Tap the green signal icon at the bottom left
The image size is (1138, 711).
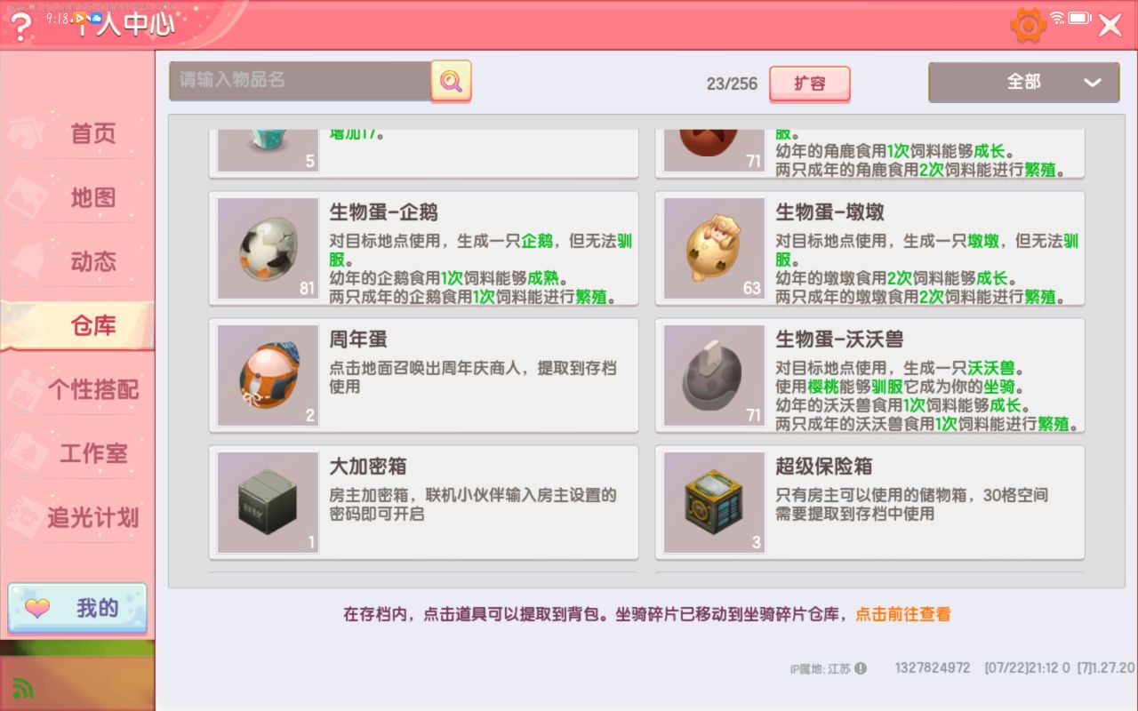click(23, 688)
